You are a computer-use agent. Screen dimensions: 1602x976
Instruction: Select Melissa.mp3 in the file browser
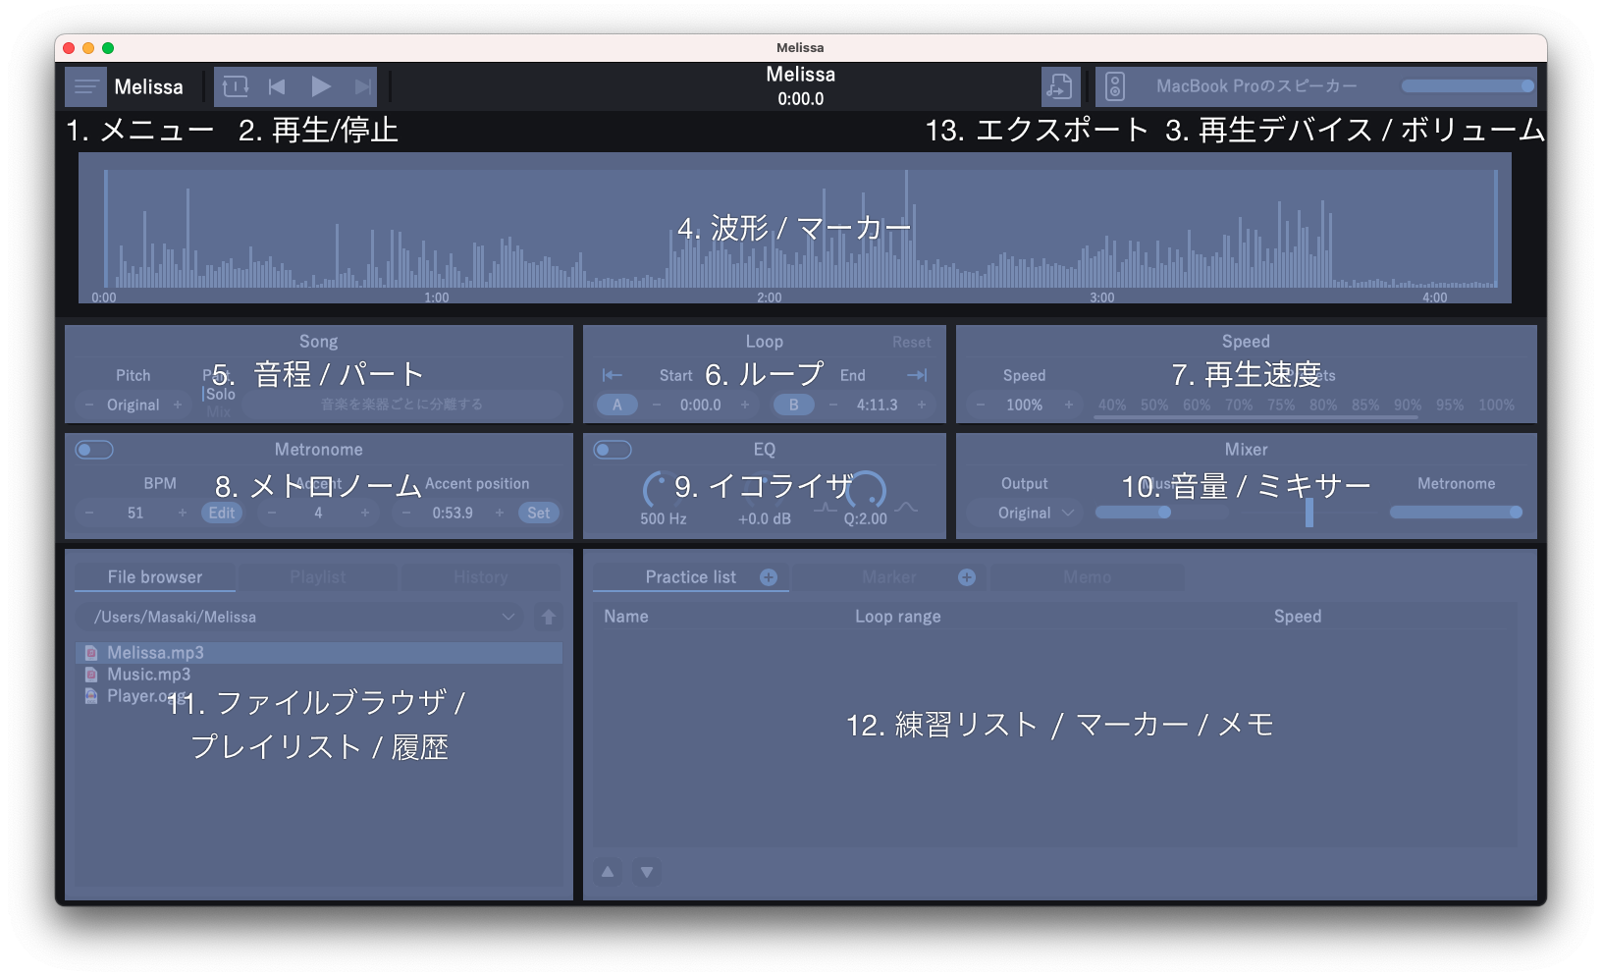coord(319,653)
